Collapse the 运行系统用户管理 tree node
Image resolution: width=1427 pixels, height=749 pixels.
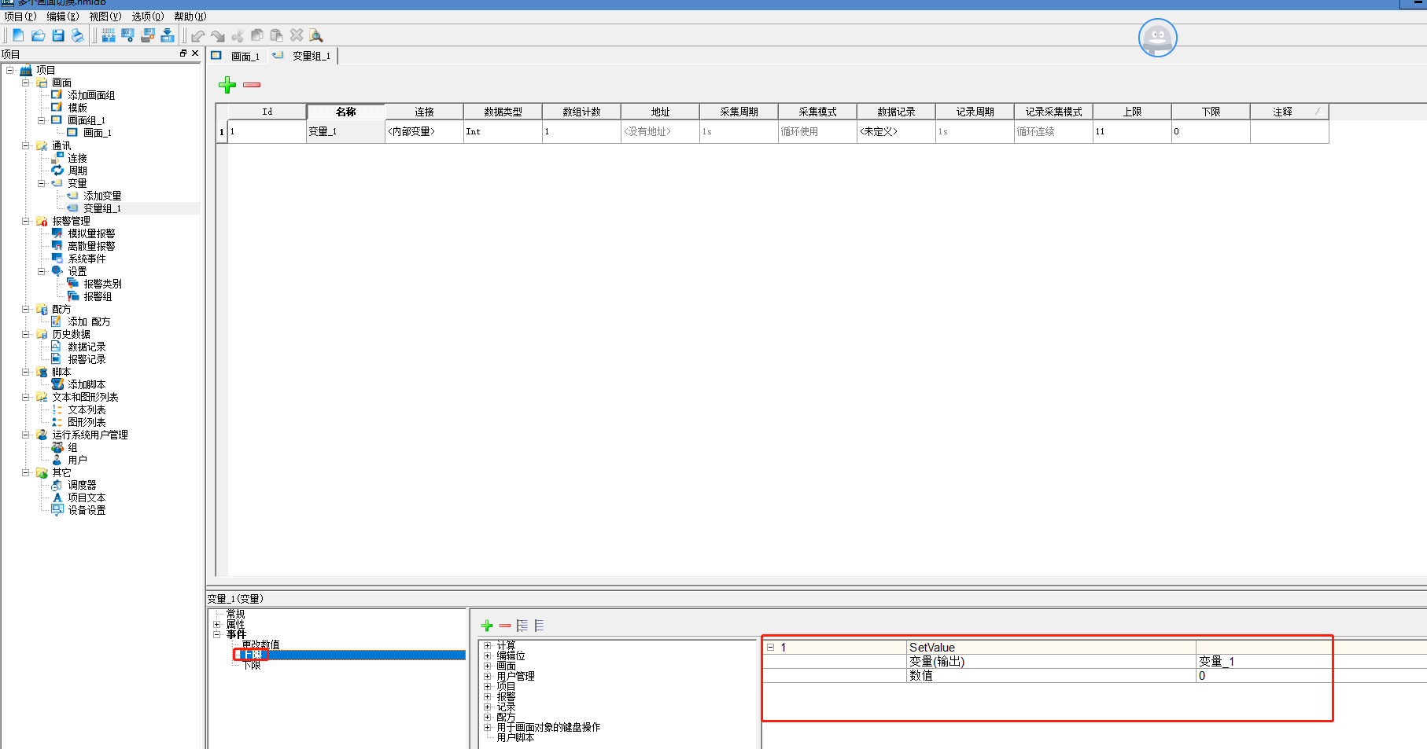click(26, 435)
